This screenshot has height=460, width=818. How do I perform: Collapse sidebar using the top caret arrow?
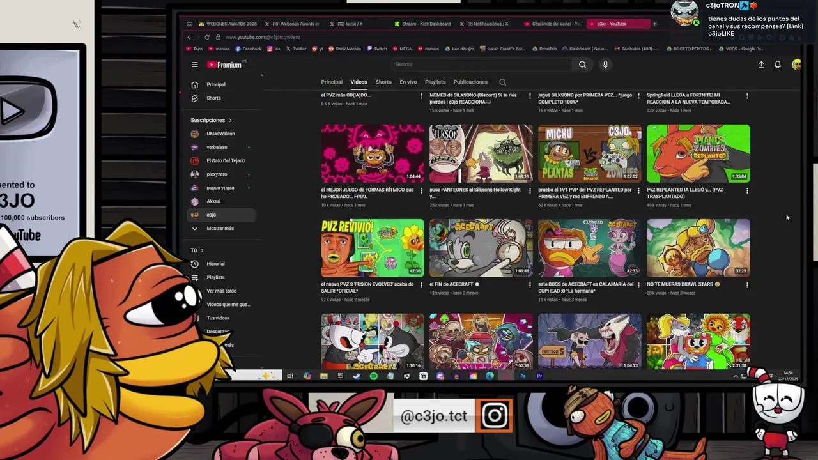pyautogui.click(x=261, y=76)
